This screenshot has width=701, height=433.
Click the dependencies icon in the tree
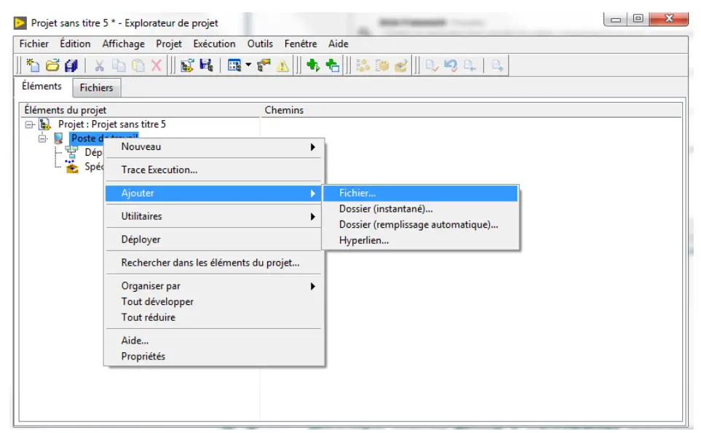(x=71, y=152)
